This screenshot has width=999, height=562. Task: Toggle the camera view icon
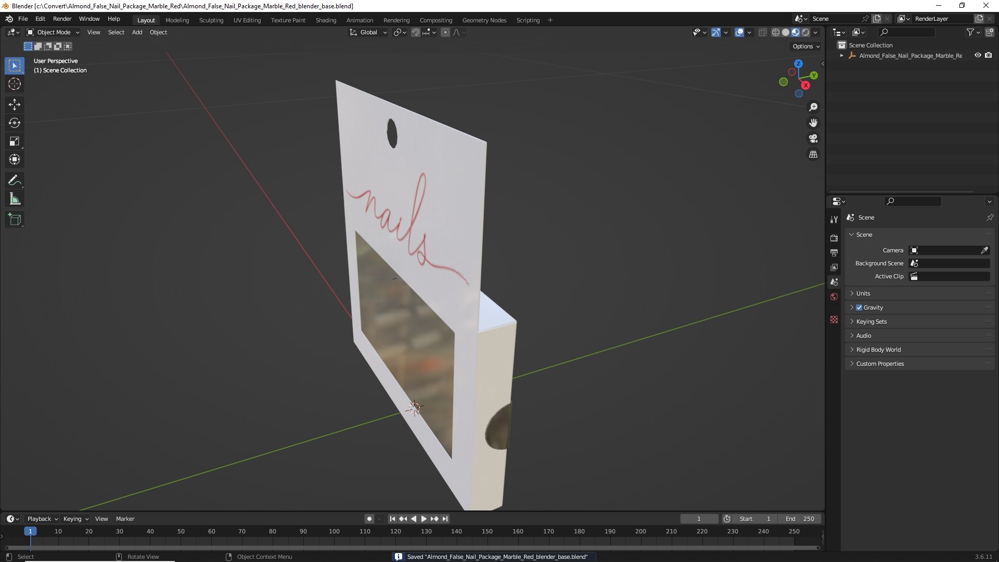tap(813, 138)
